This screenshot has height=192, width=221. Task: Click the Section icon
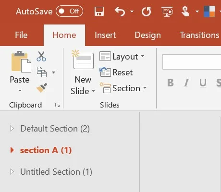click(x=105, y=88)
